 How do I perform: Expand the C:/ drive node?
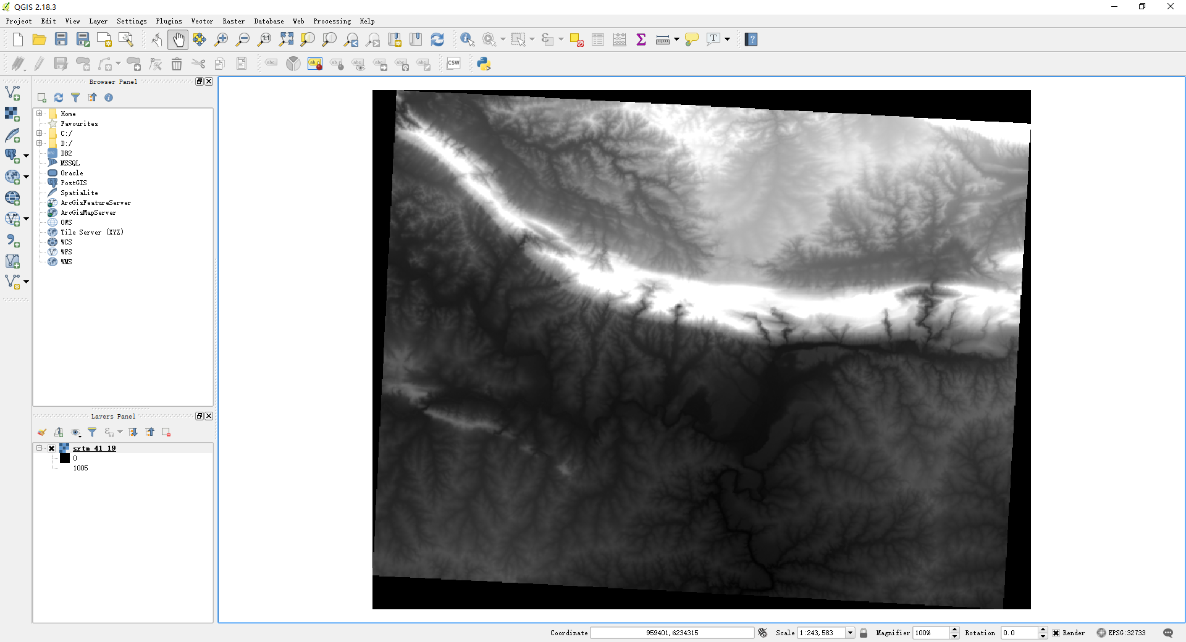click(40, 133)
